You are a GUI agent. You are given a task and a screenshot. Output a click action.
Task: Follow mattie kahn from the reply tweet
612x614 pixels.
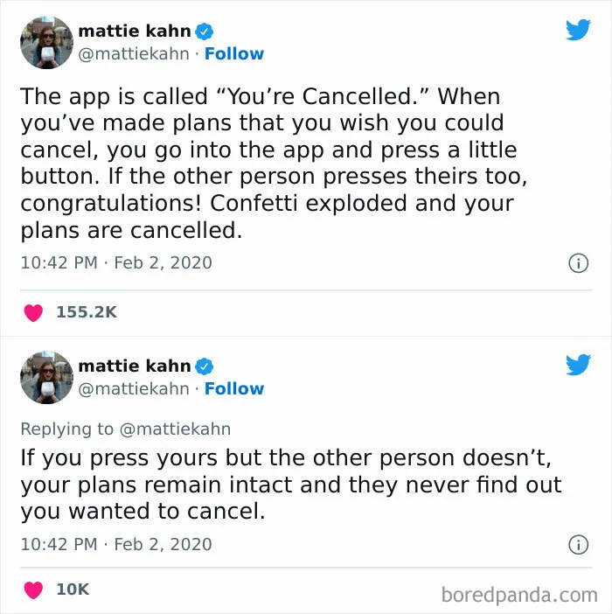point(234,389)
